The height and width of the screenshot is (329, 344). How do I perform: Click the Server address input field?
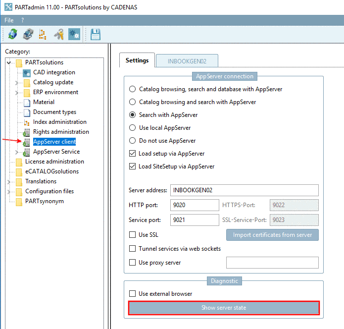245,190
